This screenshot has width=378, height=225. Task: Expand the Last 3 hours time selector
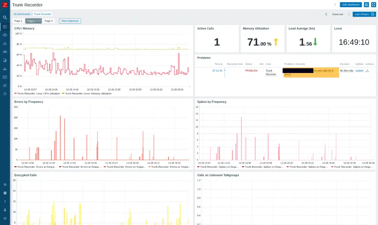coord(364,14)
